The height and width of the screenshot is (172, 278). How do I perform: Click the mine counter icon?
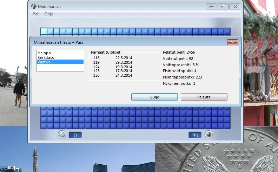coord(208,135)
